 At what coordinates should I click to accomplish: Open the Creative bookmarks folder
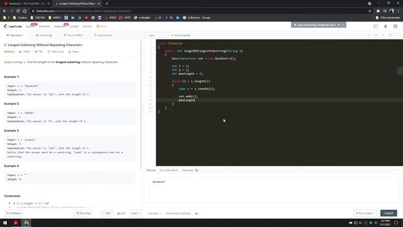tap(20, 18)
